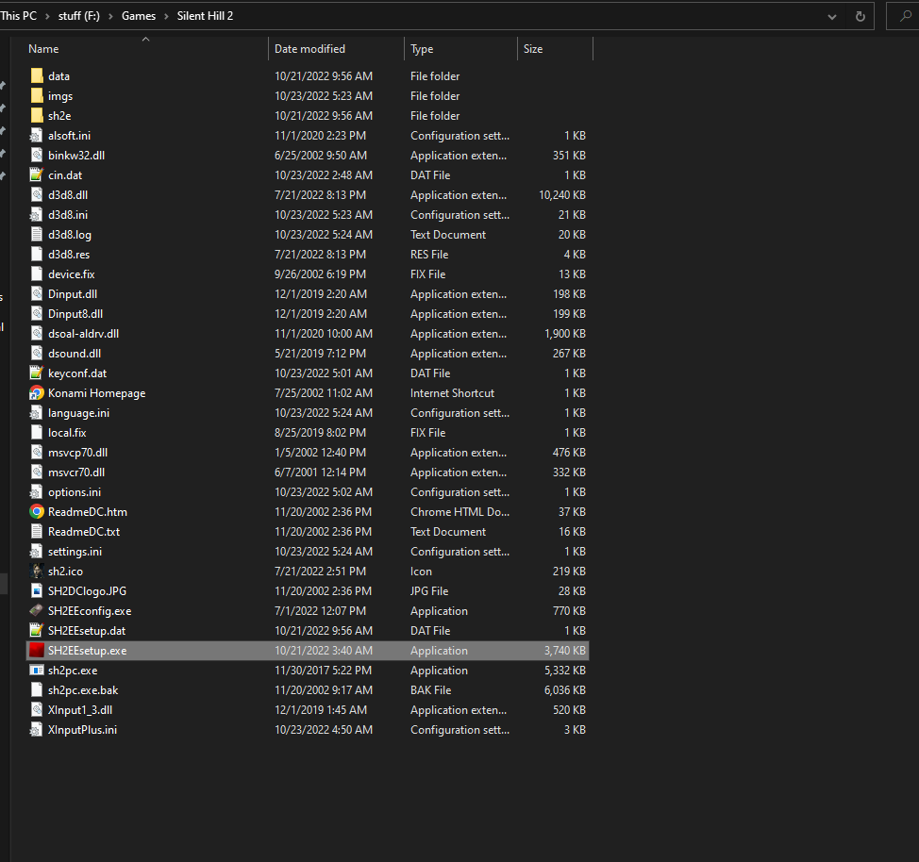Click the search magnifier icon
Screen dimensions: 919x862
tap(906, 16)
